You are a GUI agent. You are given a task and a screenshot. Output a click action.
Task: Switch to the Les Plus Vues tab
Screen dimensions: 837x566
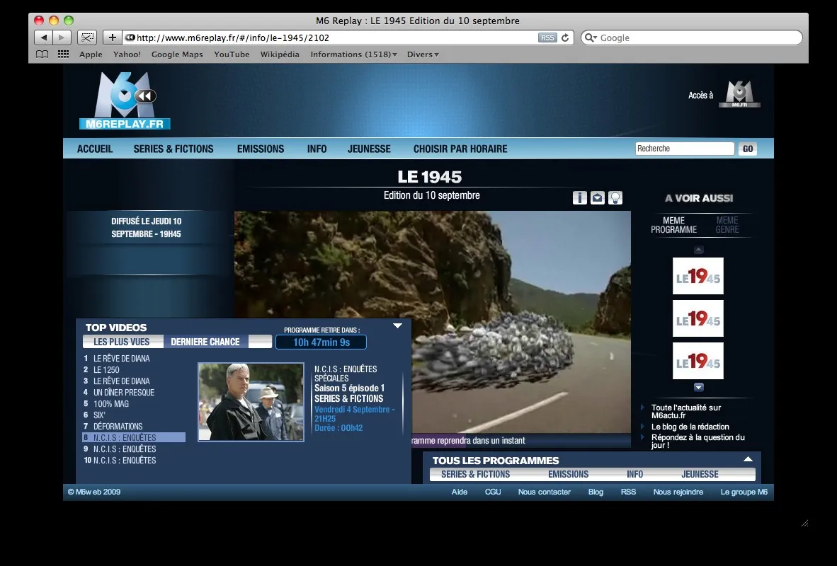pos(122,342)
